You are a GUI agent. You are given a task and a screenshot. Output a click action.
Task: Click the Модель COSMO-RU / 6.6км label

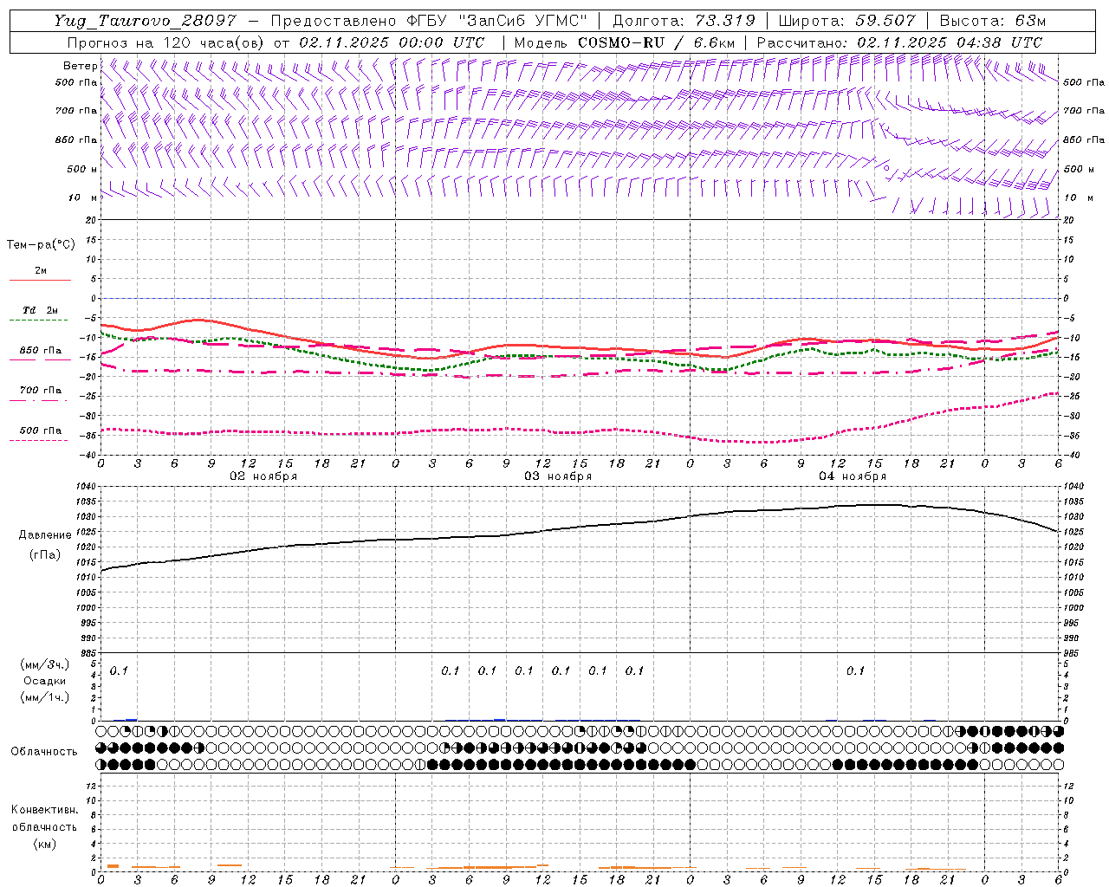pyautogui.click(x=625, y=42)
